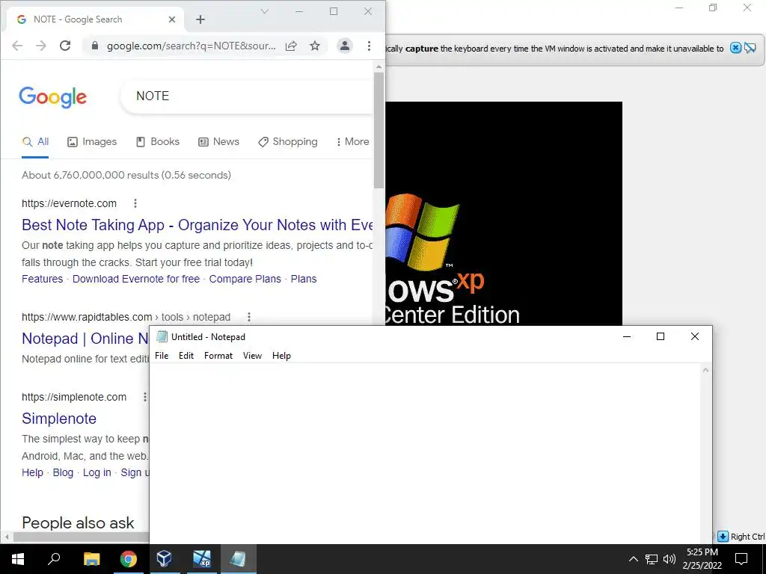Switch to the All results tab
The width and height of the screenshot is (766, 574).
(x=35, y=141)
